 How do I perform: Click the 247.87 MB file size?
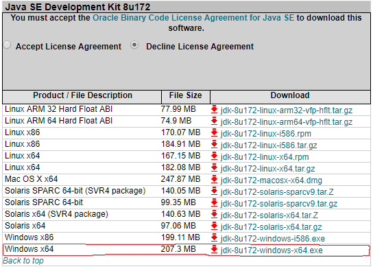[180, 179]
